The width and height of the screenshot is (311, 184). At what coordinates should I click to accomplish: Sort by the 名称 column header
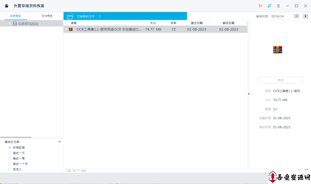(x=74, y=23)
